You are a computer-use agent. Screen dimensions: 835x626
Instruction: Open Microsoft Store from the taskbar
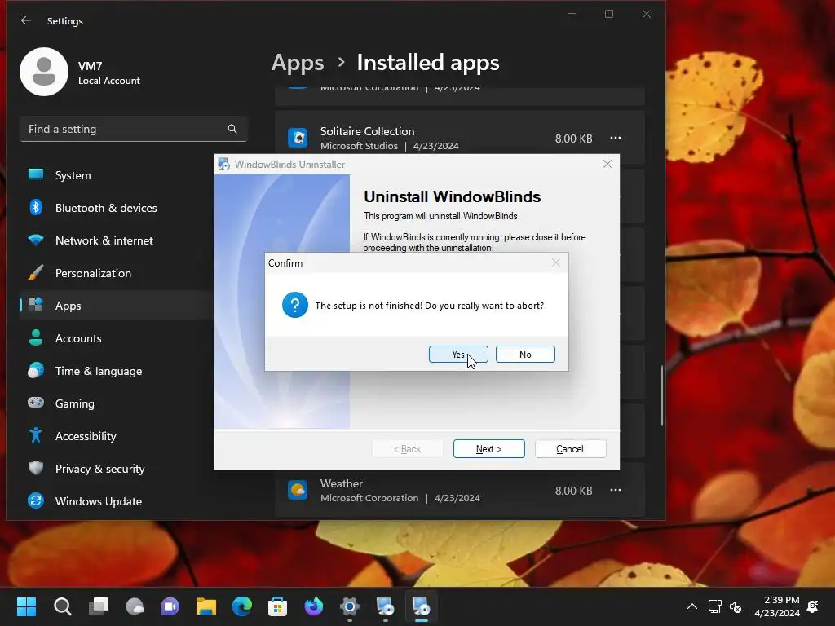277,606
